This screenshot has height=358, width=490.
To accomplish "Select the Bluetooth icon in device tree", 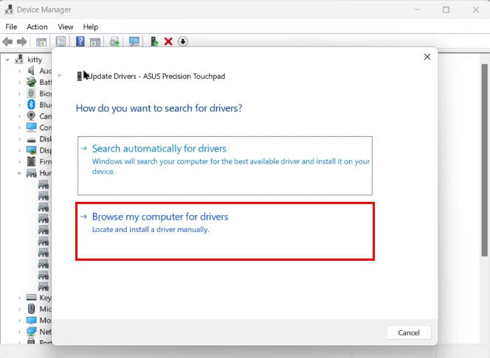I will tap(31, 105).
